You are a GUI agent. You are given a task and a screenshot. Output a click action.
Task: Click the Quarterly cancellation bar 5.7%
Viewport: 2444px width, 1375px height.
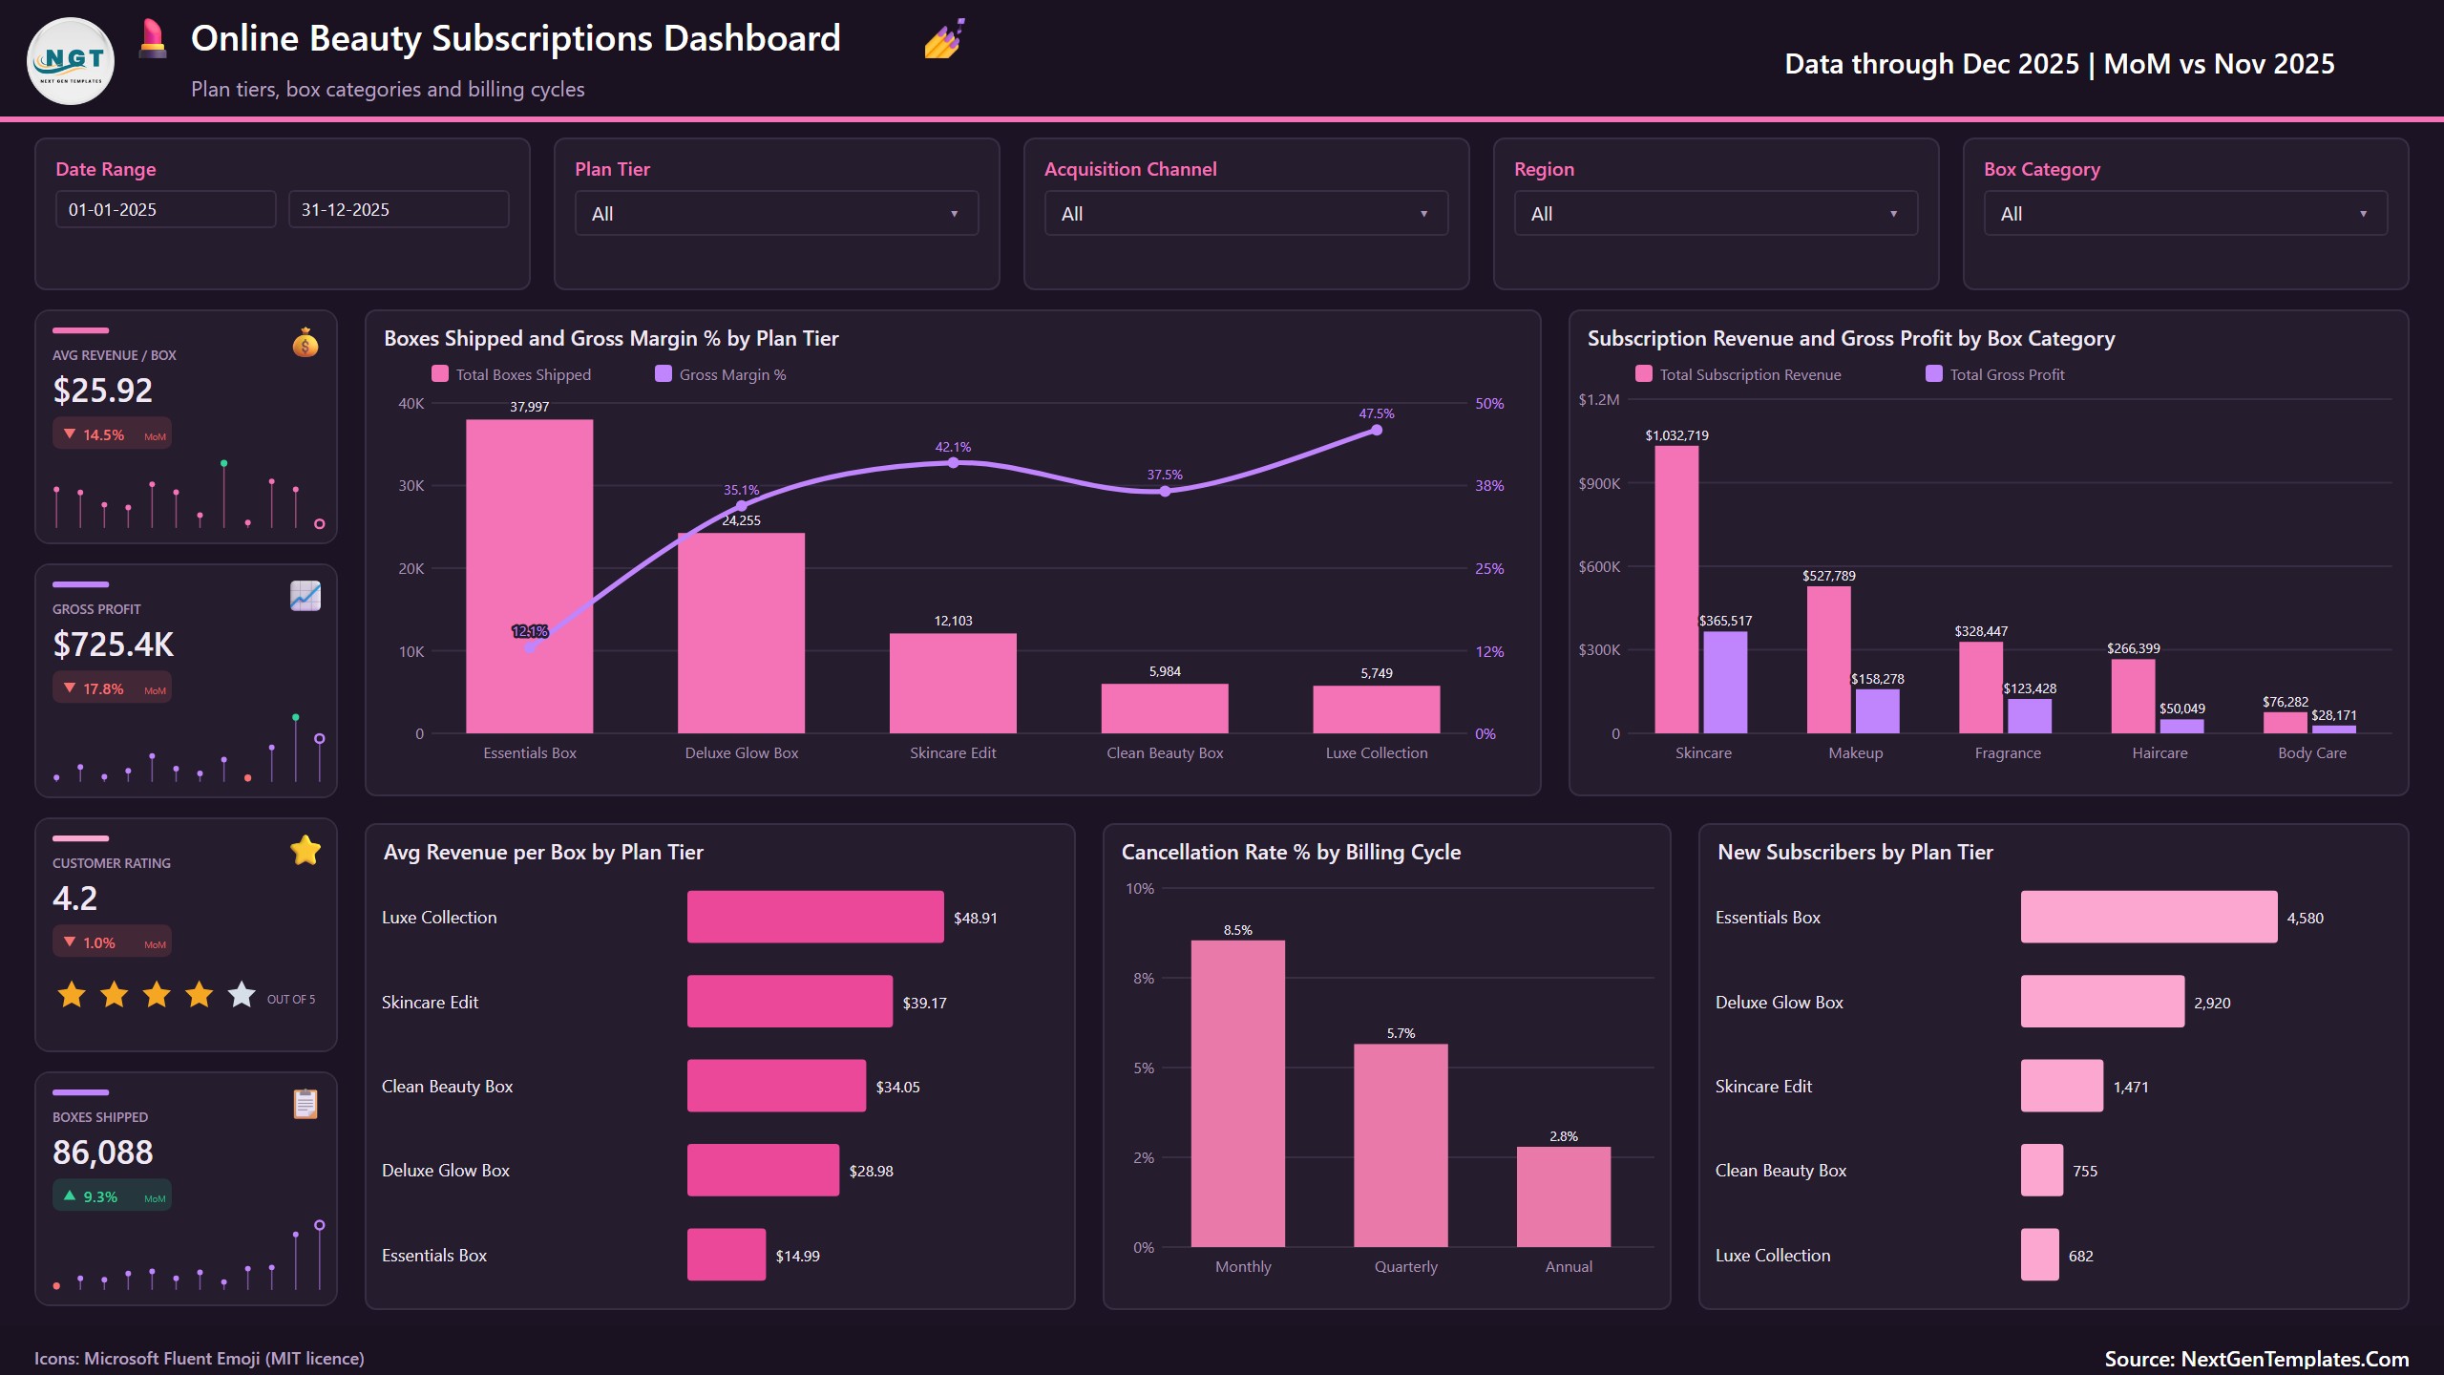(x=1401, y=1146)
